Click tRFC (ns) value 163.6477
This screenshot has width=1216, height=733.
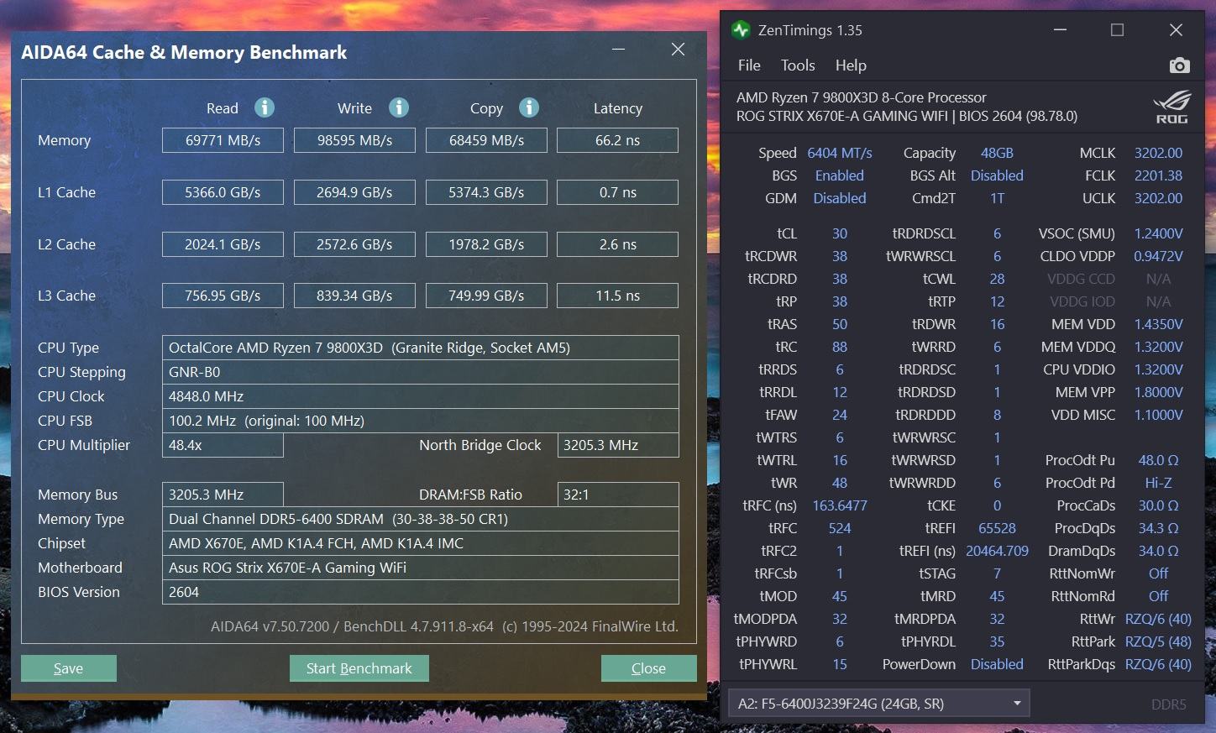click(840, 505)
